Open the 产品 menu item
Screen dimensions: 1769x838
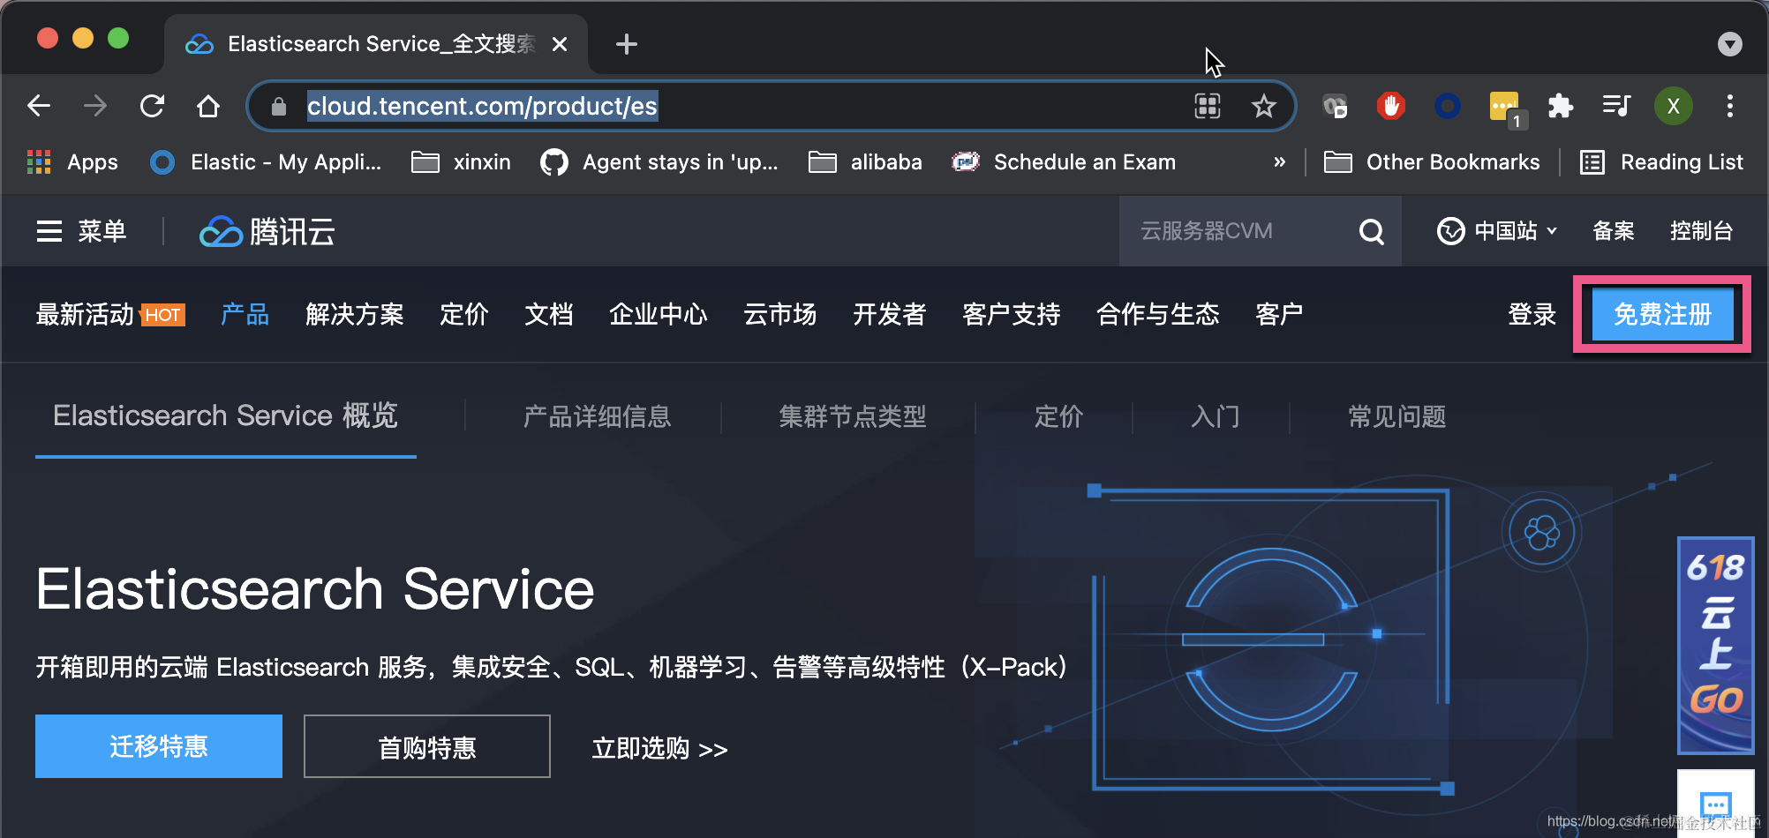[245, 315]
